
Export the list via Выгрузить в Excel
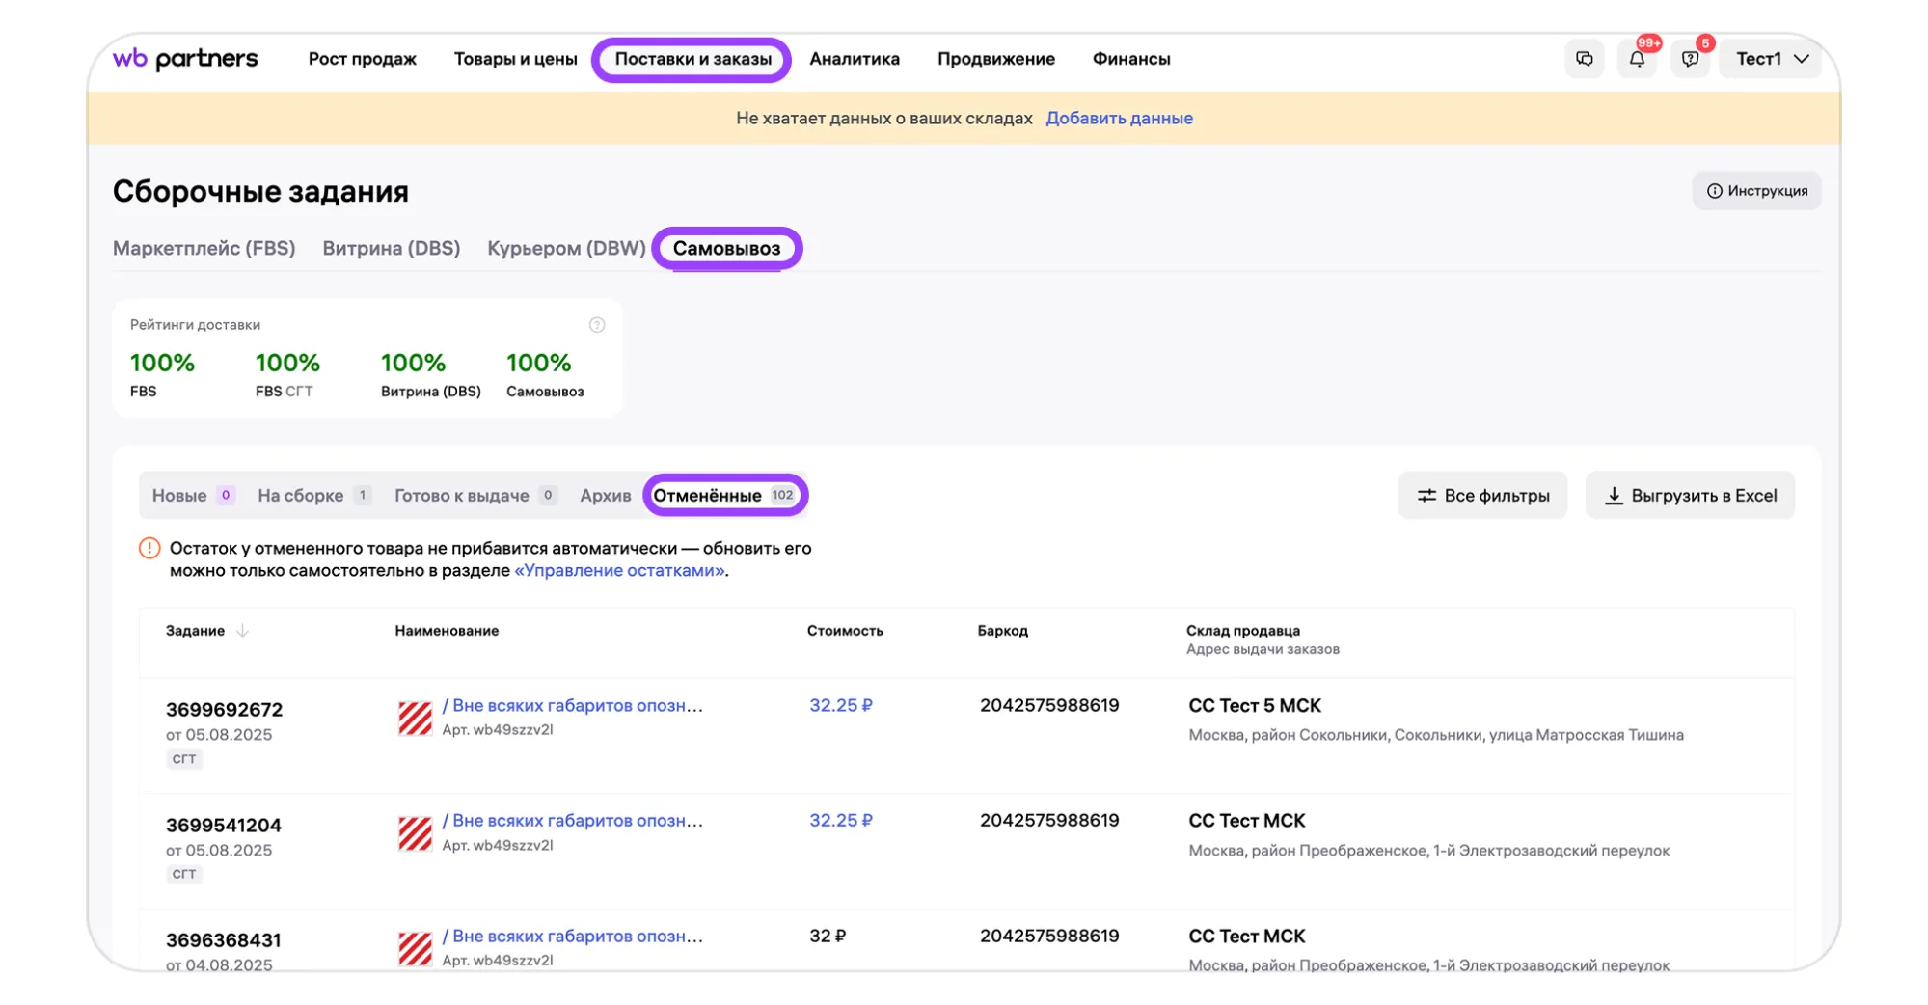tap(1690, 495)
